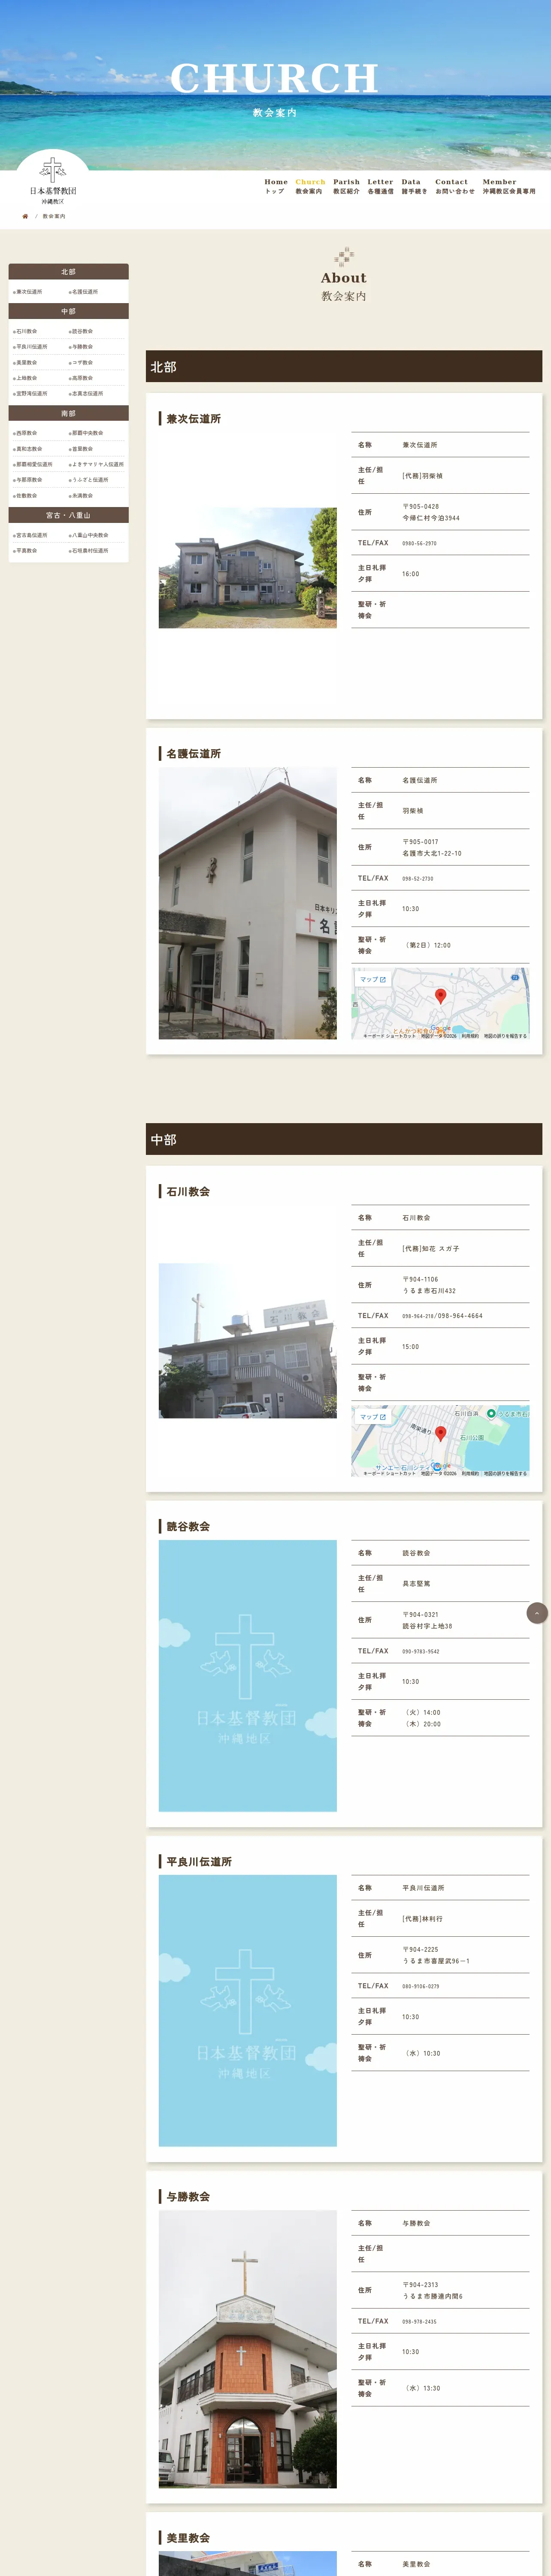Click the 中部 section heading bar

click(x=344, y=1139)
